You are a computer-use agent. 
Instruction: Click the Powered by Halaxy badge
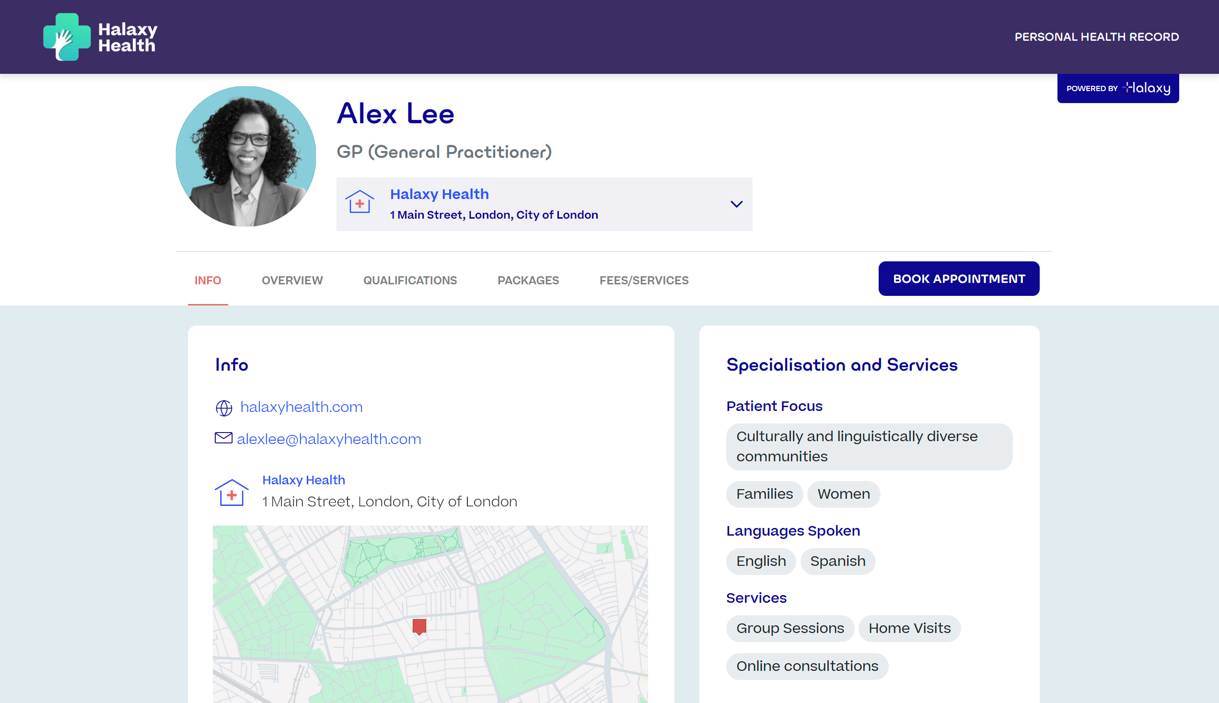point(1118,88)
